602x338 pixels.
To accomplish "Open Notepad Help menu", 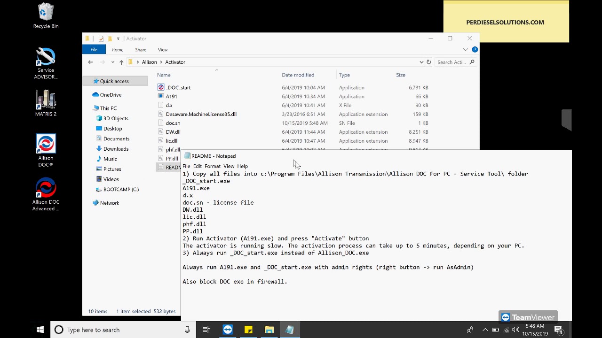I will click(x=243, y=166).
